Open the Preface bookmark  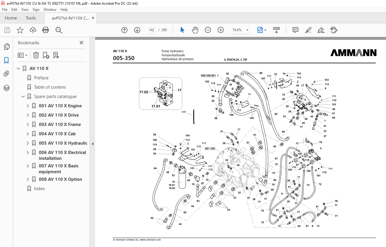[x=41, y=78]
